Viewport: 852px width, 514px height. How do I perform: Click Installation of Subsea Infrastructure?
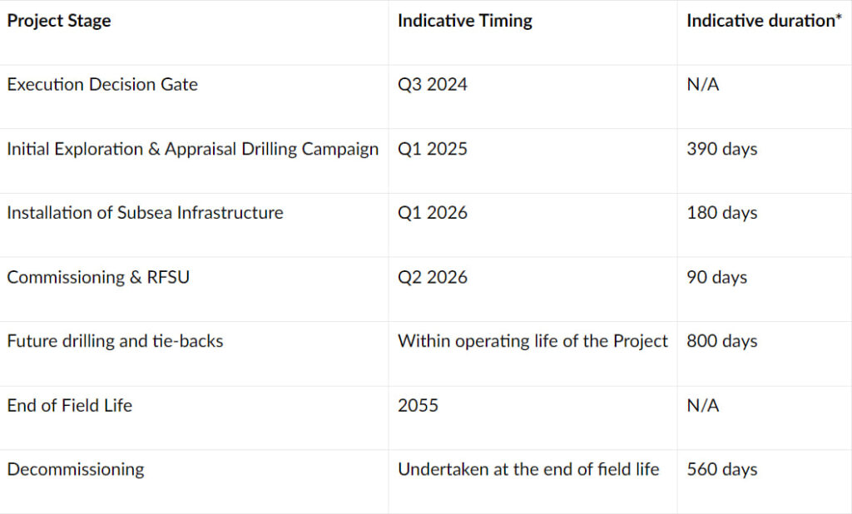tap(145, 213)
